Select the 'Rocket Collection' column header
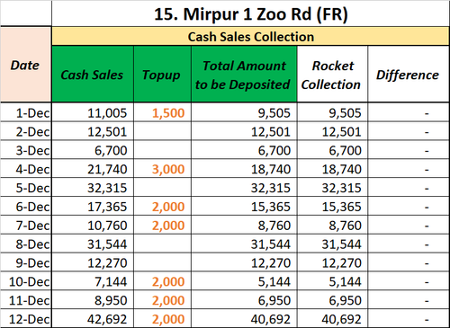 [x=332, y=75]
